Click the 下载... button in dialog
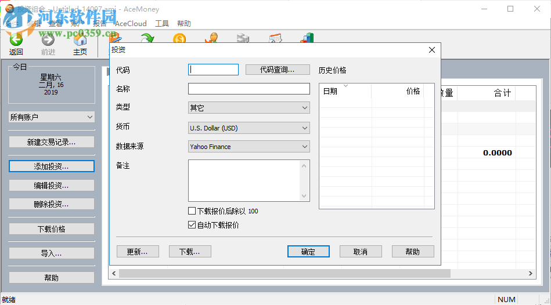551x305 pixels. tap(190, 252)
